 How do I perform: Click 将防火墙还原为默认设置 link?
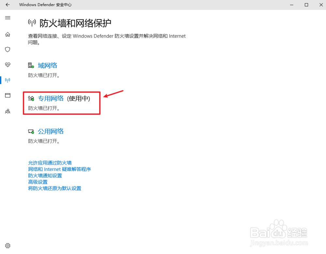(55, 188)
